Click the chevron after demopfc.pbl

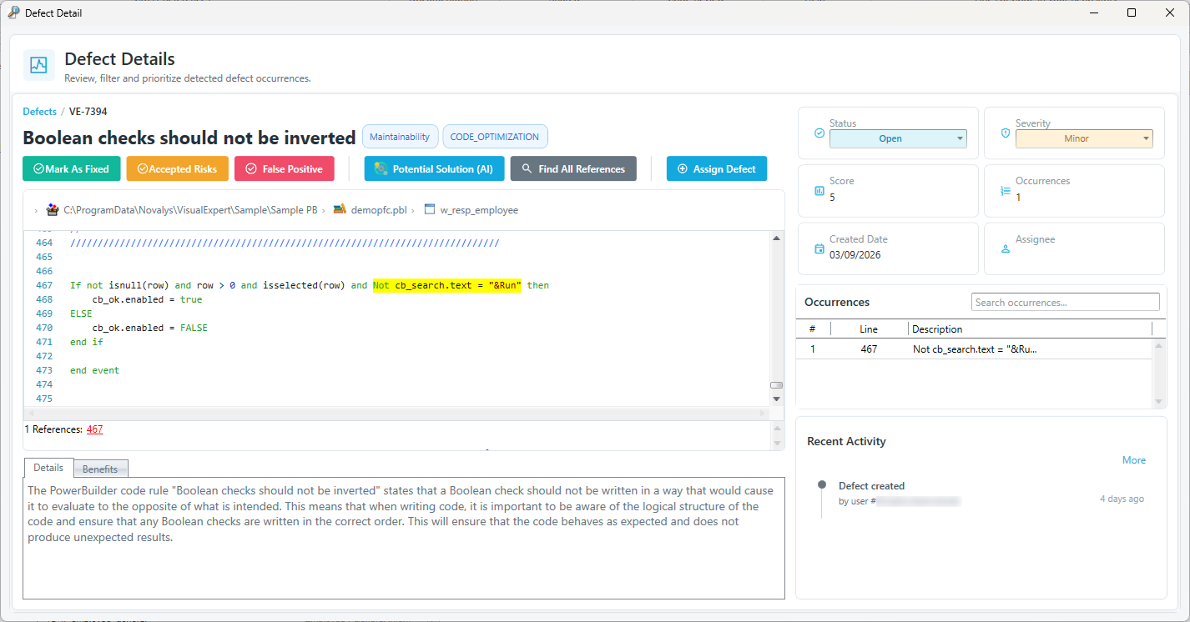click(x=414, y=211)
